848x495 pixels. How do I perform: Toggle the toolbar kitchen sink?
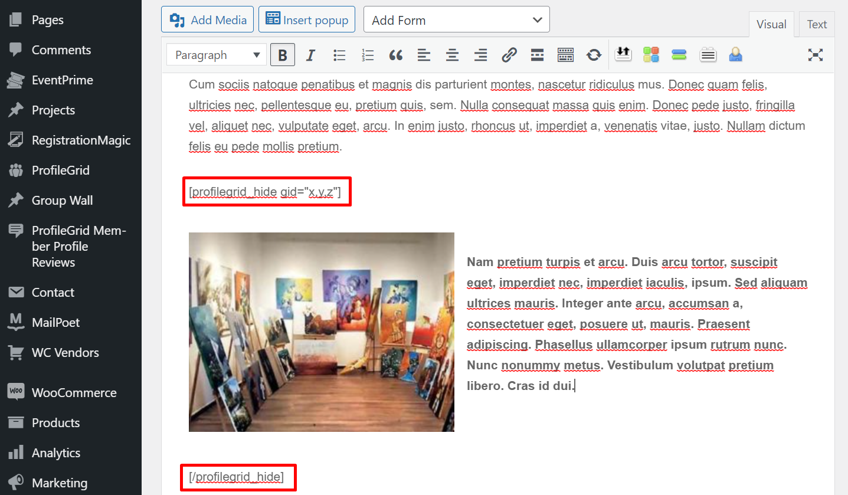pyautogui.click(x=565, y=55)
